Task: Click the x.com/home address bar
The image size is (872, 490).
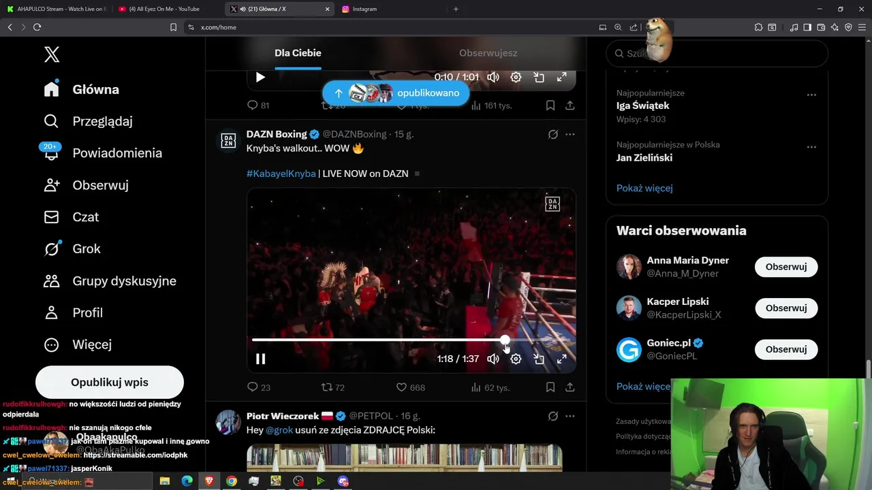Action: (388, 27)
